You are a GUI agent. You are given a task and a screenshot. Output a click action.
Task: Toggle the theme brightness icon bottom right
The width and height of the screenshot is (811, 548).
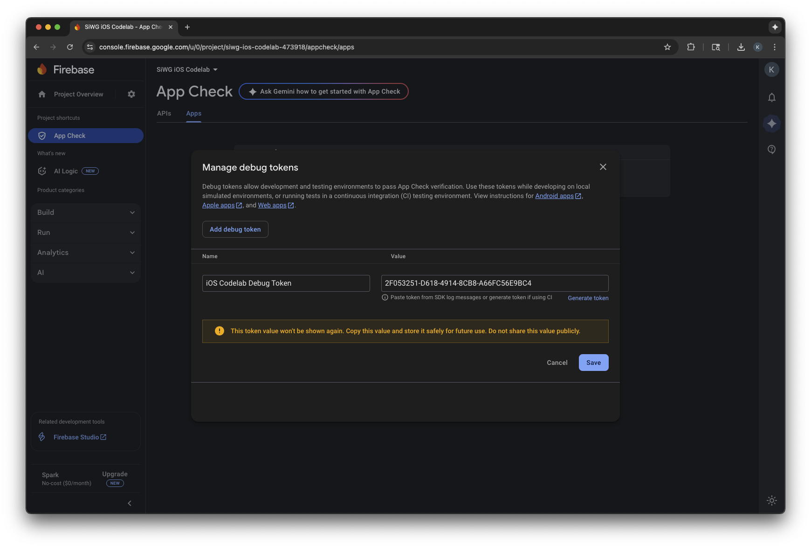(x=772, y=500)
